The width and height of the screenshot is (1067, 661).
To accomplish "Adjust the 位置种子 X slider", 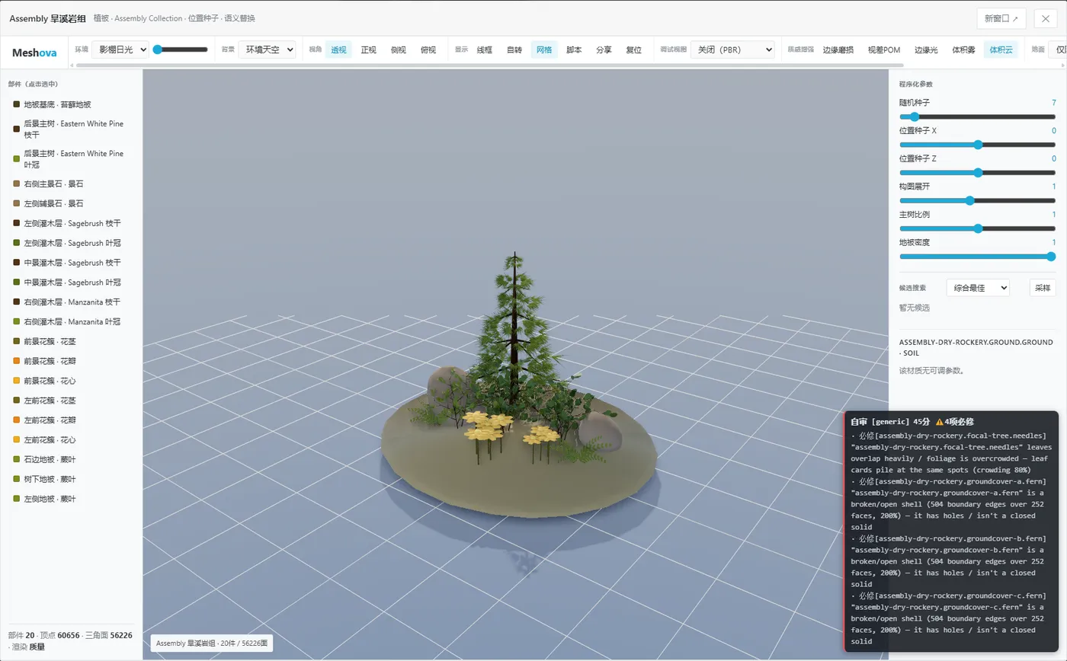I will 977,145.
